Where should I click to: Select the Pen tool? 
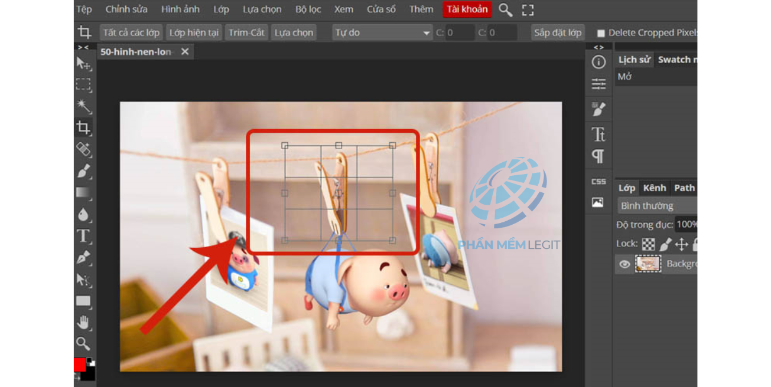tap(83, 258)
